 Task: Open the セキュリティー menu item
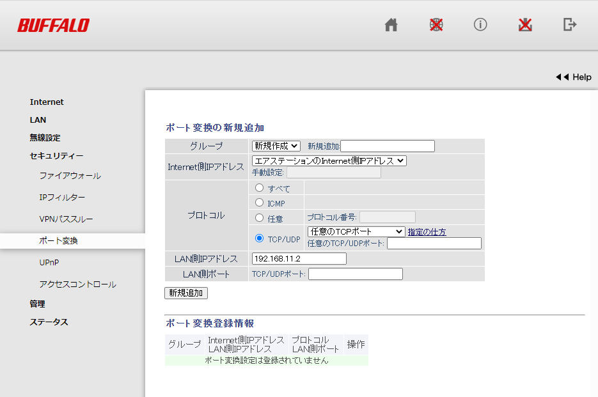pyautogui.click(x=56, y=155)
